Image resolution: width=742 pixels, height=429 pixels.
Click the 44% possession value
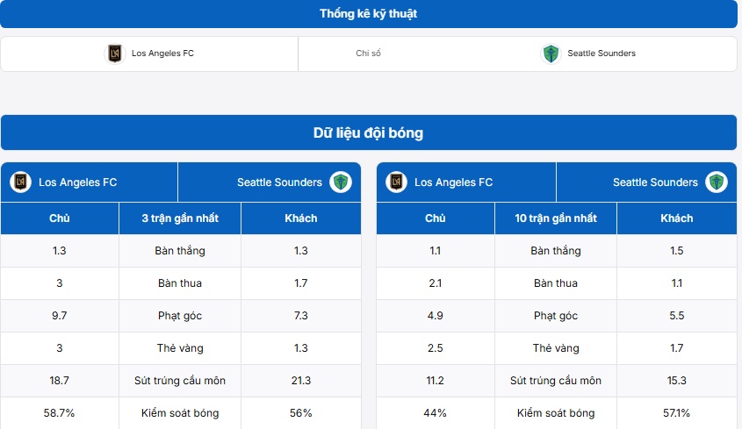[435, 413]
